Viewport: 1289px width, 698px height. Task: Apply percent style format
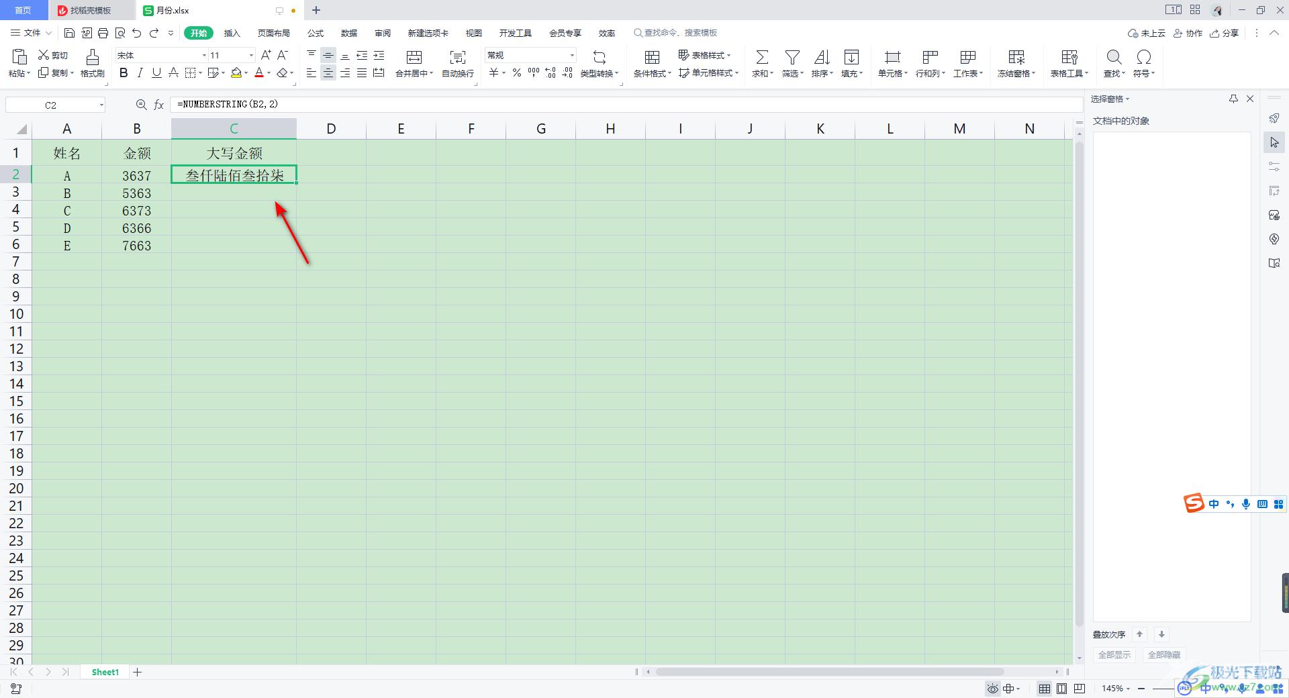[517, 72]
